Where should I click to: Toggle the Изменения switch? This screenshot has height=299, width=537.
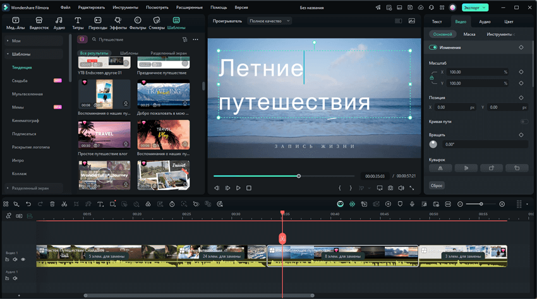tap(433, 47)
